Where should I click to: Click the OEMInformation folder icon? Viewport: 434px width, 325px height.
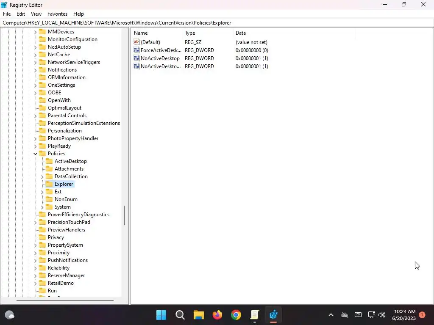(42, 77)
